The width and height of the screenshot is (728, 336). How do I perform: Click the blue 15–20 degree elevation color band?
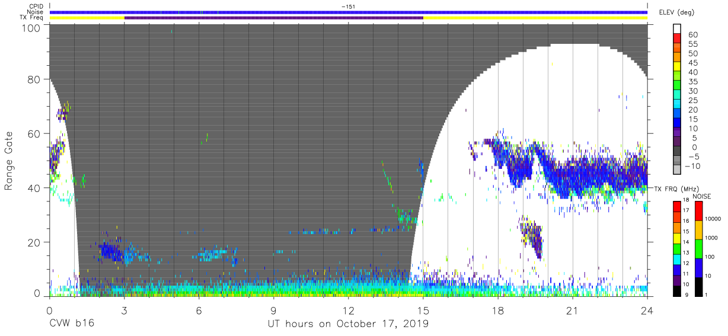677,114
